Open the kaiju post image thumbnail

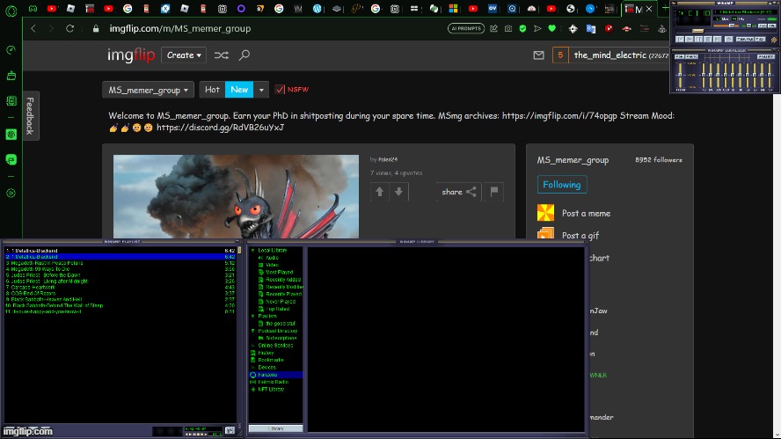tap(236, 196)
